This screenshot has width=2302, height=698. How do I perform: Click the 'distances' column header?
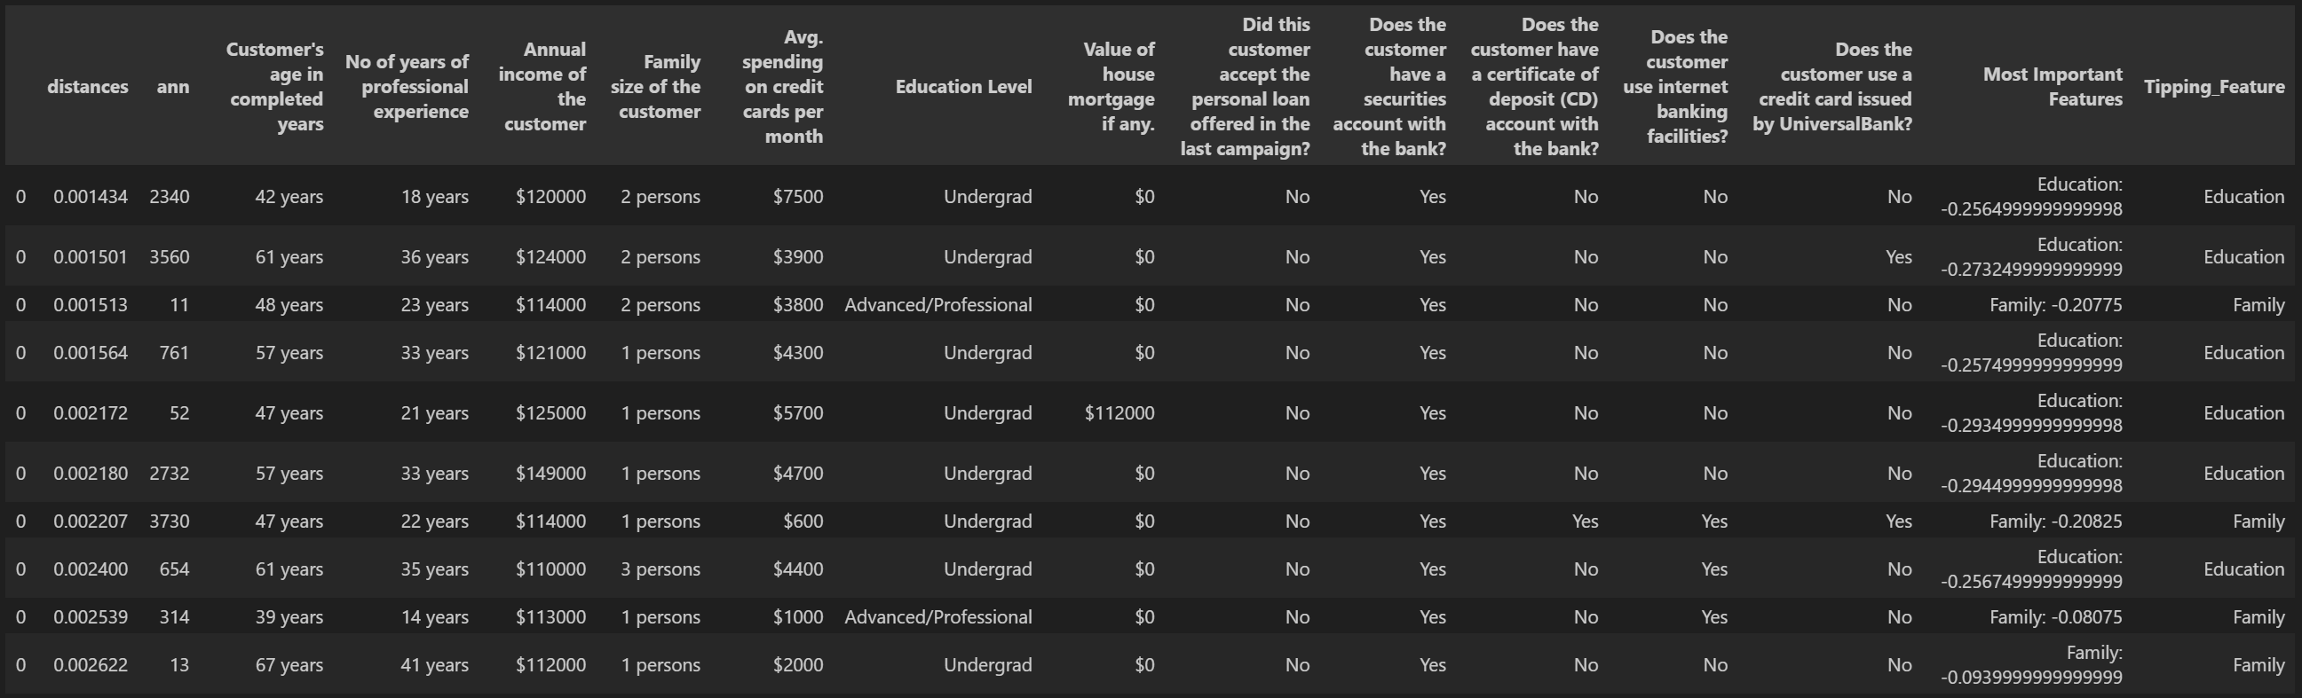(88, 87)
